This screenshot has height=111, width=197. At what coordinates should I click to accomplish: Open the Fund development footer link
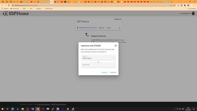click(x=44, y=105)
